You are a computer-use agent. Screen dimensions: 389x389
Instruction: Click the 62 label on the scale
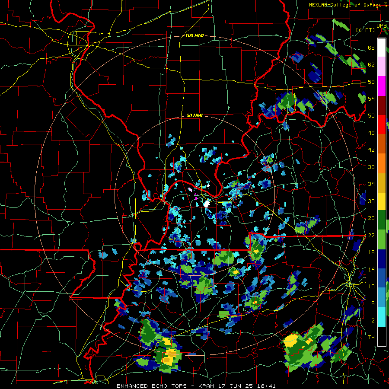click(x=371, y=65)
